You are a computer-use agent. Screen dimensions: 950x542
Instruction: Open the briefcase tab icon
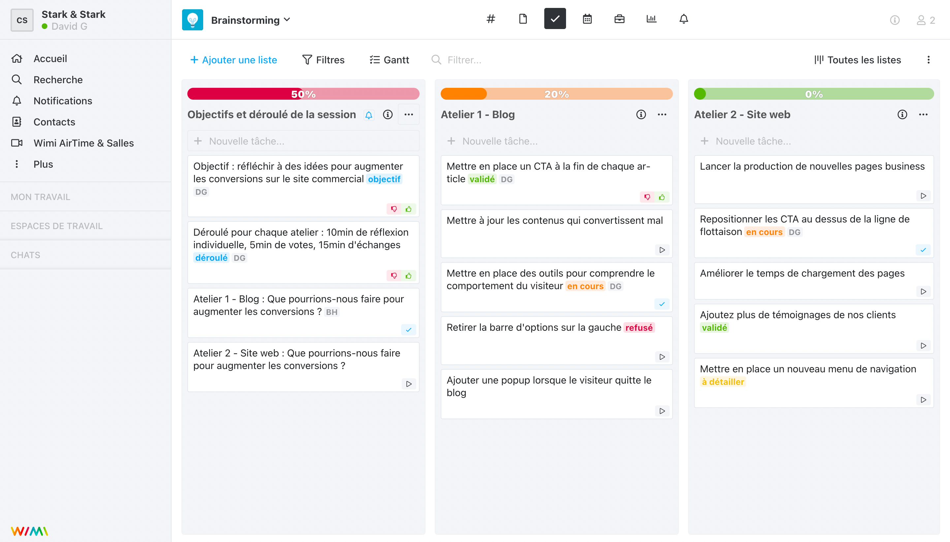(x=619, y=18)
